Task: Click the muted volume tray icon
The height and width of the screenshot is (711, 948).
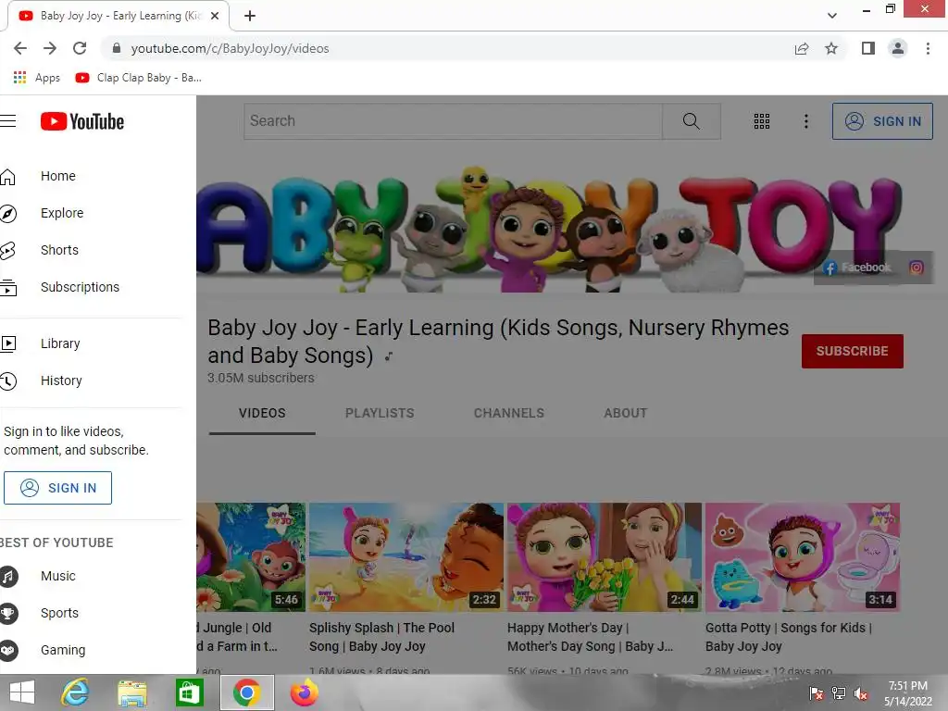Action: pyautogui.click(x=861, y=693)
